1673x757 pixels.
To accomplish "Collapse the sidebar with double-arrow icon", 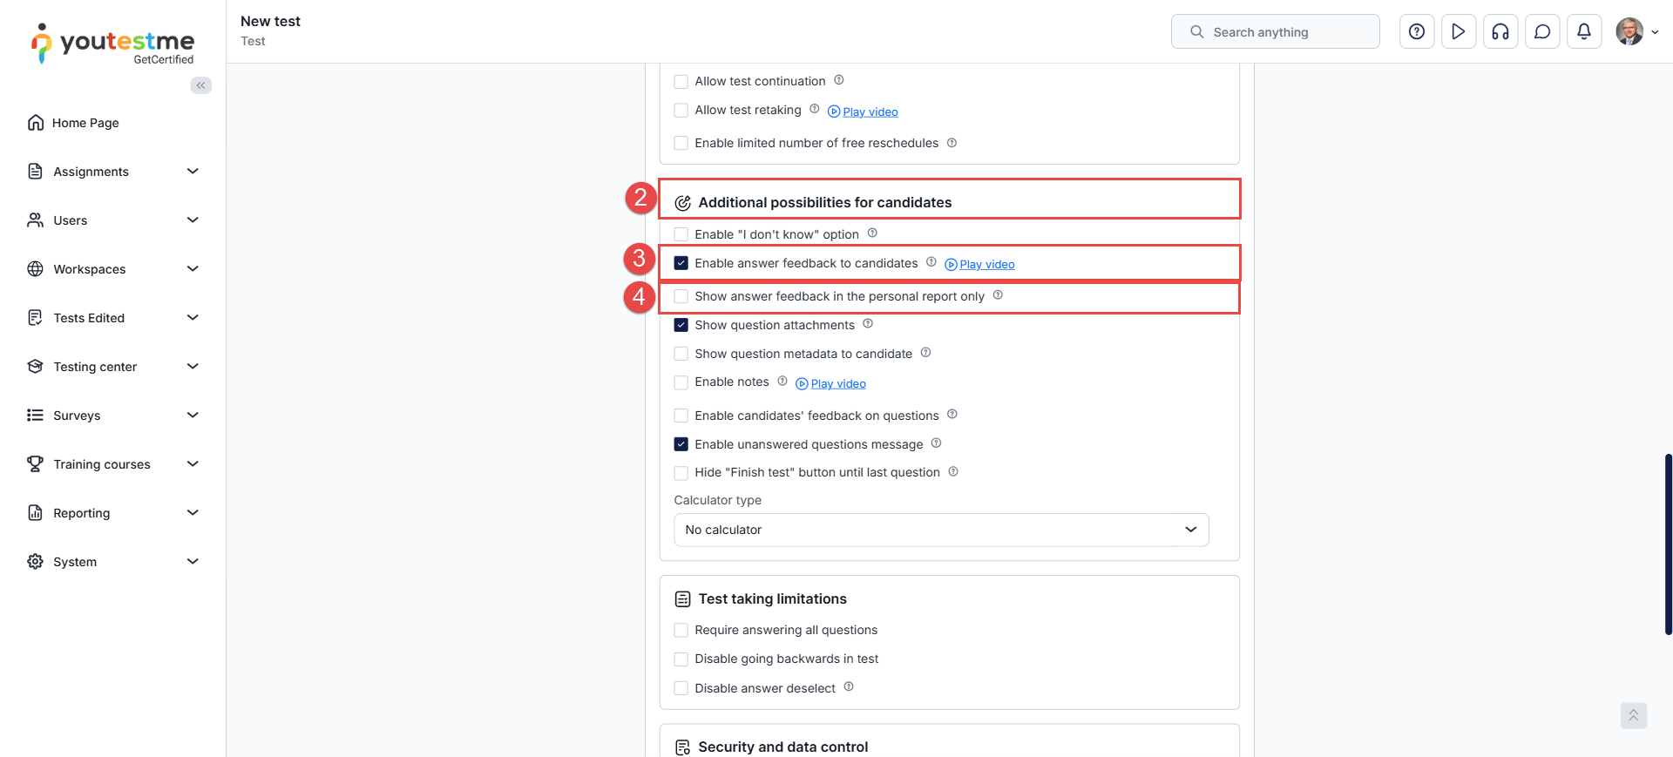I will pos(200,85).
